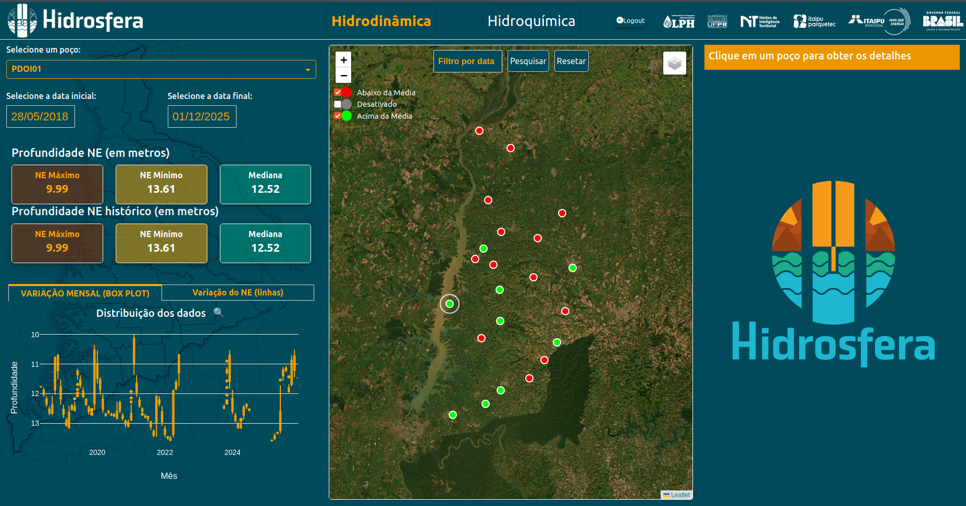
Task: Zoom in on the map
Action: 343,60
